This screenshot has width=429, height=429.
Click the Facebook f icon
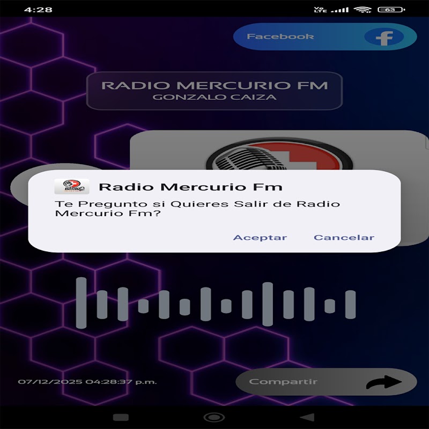pos(384,37)
